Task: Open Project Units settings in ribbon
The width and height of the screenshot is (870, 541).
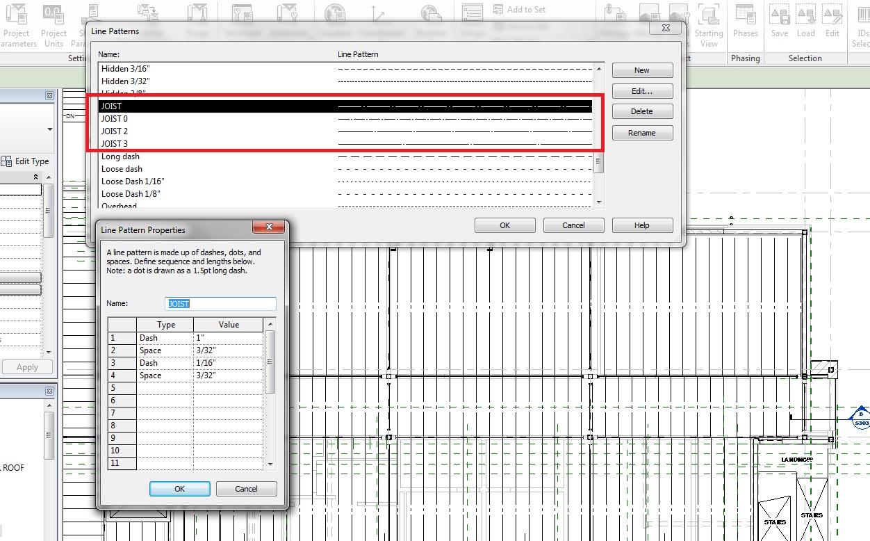Action: (54, 25)
